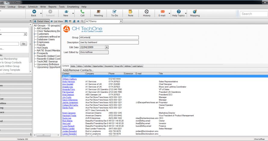Open the Back button dropdown arrow
The image size is (268, 141).
(41, 13)
